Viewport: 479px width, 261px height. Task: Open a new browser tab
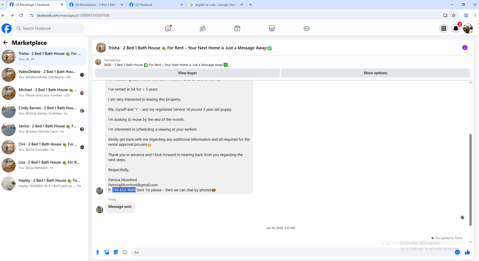[x=251, y=5]
